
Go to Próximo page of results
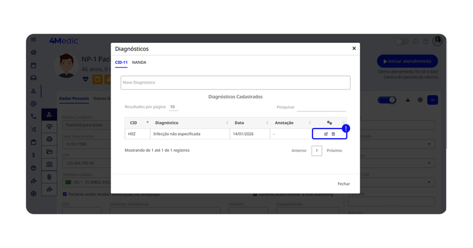[334, 151]
